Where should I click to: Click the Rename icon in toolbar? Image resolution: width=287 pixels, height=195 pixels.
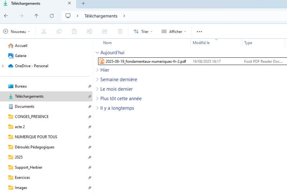tap(89, 32)
